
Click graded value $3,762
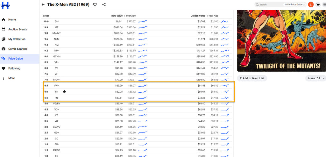click(201, 21)
